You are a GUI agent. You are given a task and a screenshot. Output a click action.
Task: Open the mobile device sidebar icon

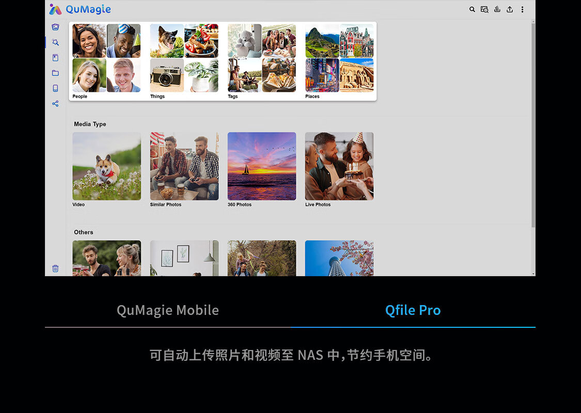(x=55, y=88)
